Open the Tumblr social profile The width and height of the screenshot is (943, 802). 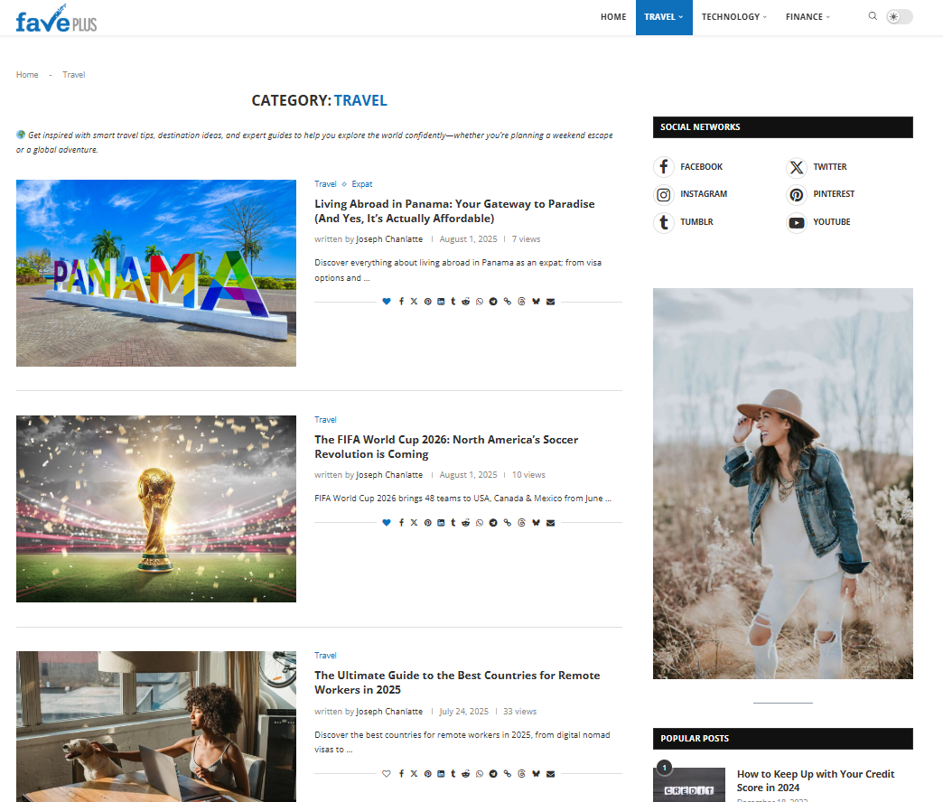[x=684, y=222]
